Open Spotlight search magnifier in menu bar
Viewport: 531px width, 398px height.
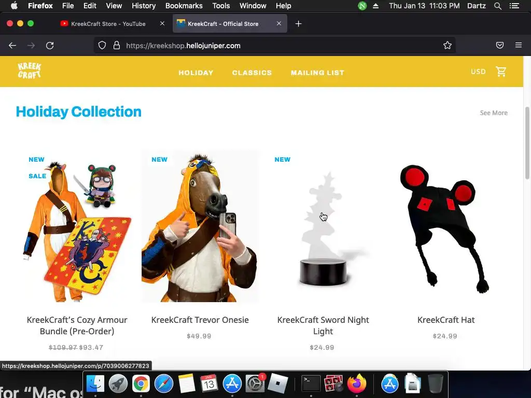497,6
